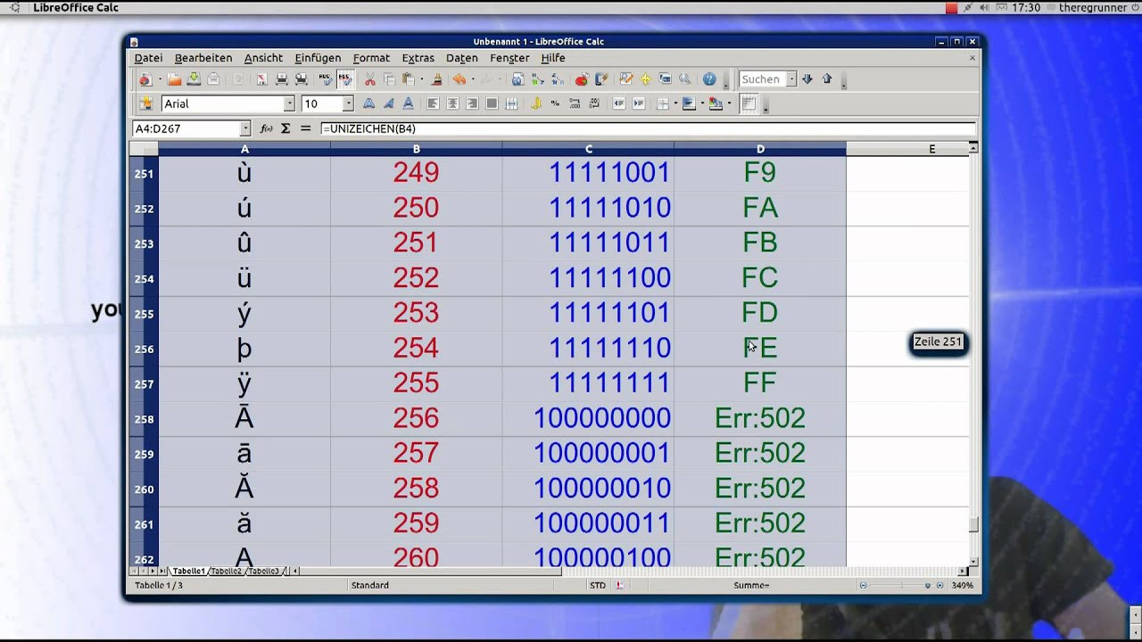
Task: Toggle AutoSpellcheck
Action: pos(345,79)
